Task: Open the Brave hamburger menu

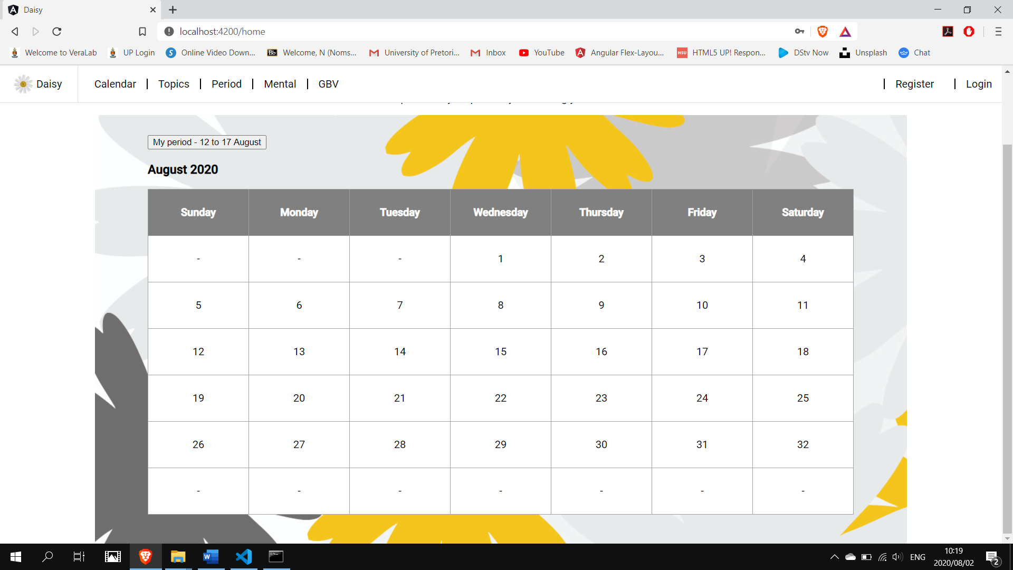Action: [998, 32]
